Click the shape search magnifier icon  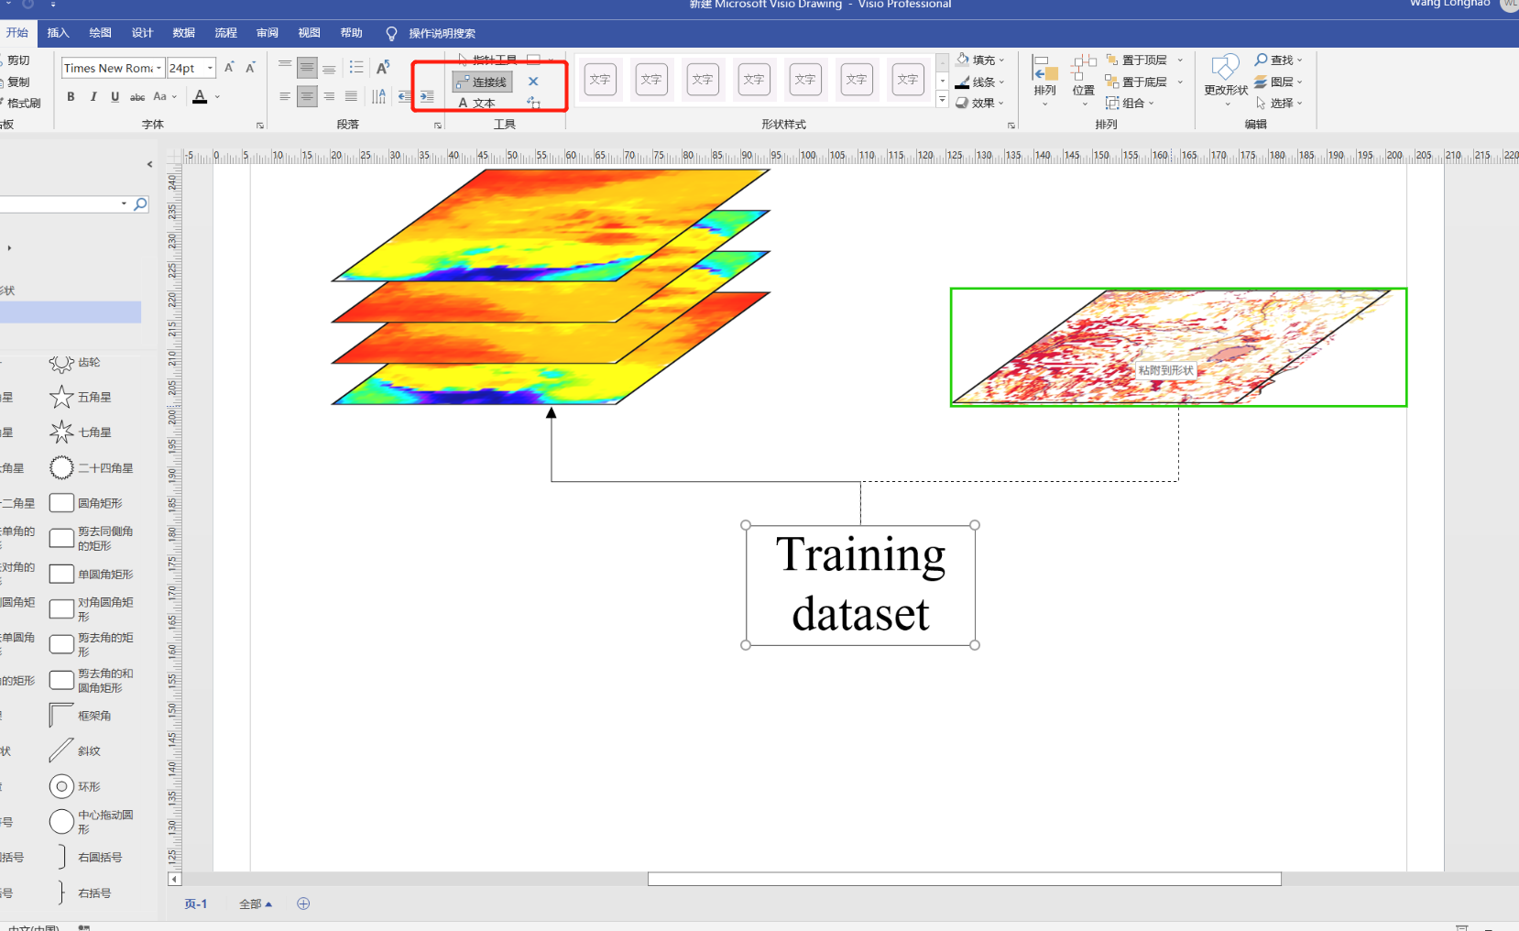pyautogui.click(x=140, y=203)
